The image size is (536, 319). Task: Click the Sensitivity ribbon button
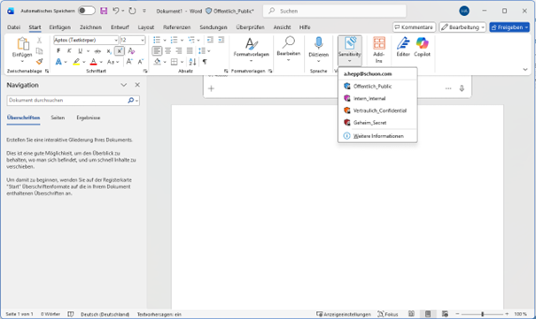click(x=349, y=50)
